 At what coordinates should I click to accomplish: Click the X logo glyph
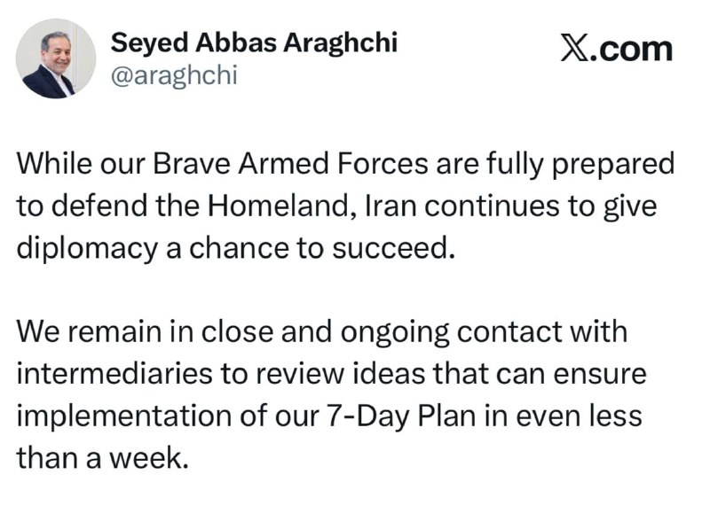coord(575,48)
